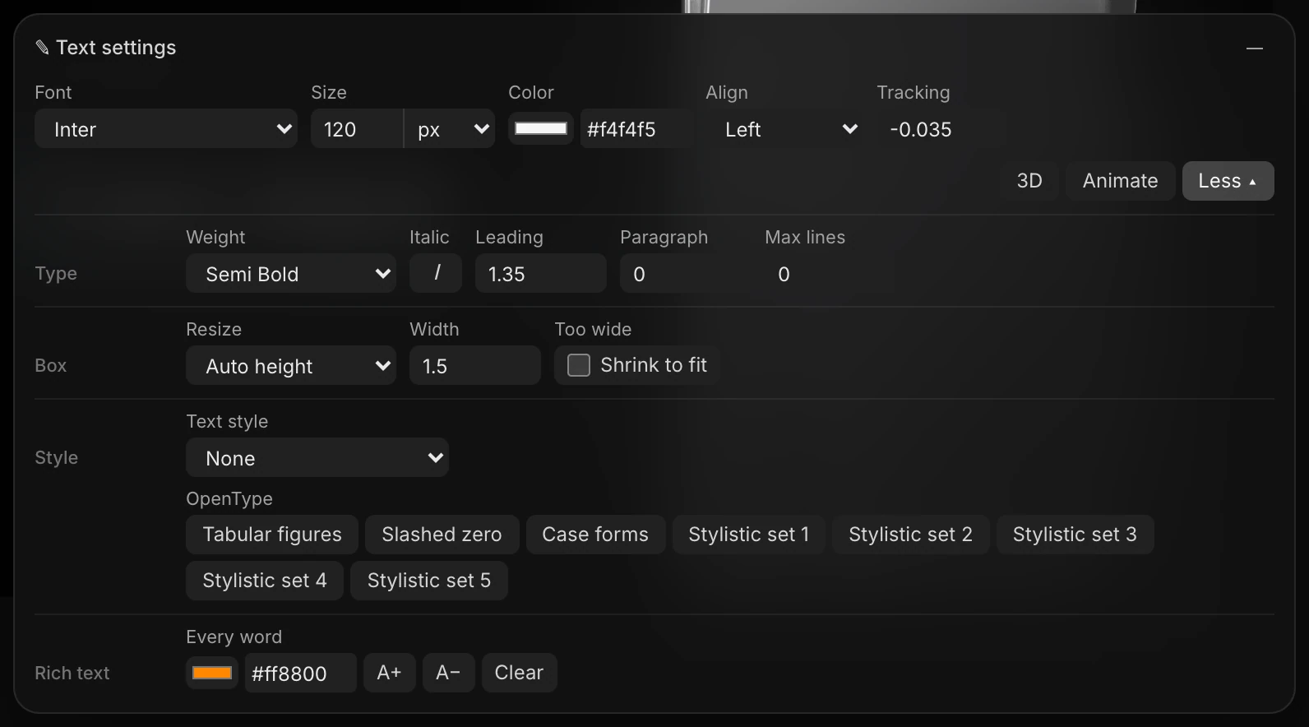Click the color hex field #f4f4f5
This screenshot has height=727, width=1309.
tap(636, 128)
